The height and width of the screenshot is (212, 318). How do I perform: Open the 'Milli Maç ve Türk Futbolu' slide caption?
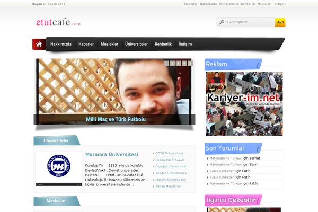click(x=116, y=119)
